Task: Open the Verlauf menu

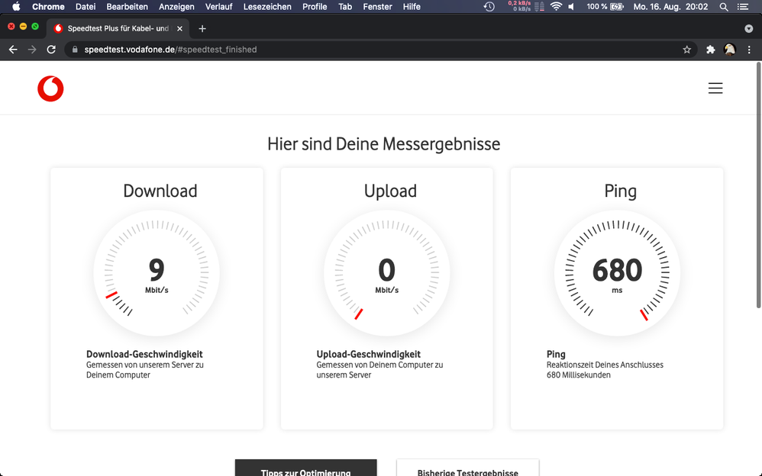Action: point(218,7)
